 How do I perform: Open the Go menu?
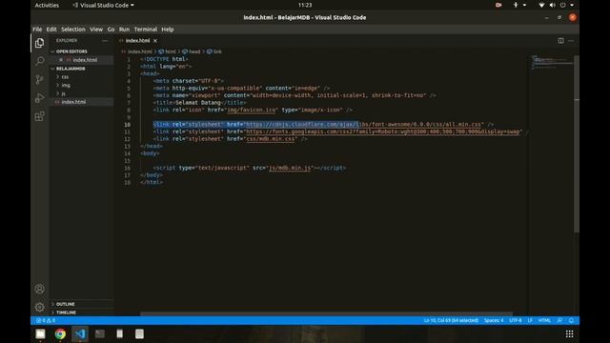coord(111,30)
